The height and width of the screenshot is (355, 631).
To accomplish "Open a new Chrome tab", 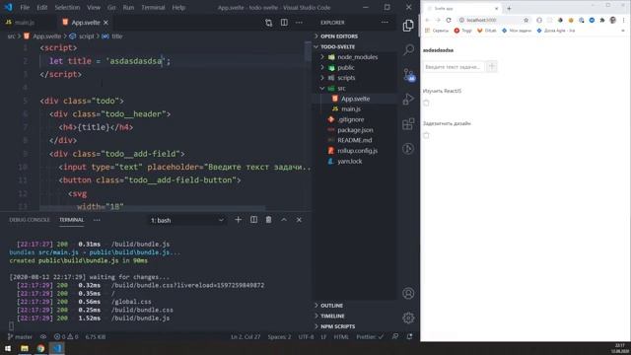I will point(509,9).
